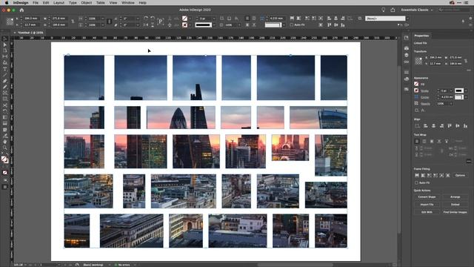
Task: Open stroke weight dropdown in Properties Appearance
Action: pyautogui.click(x=451, y=90)
